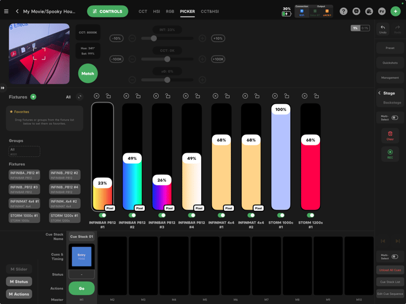Screen dimensions: 406x304
Task: Clear STORM 1200x #1 fader with X icon
Action: [x=304, y=96]
